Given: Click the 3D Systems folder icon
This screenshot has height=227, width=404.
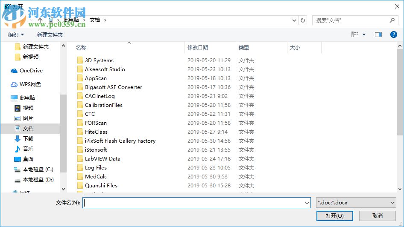Looking at the screenshot, I should (x=80, y=60).
